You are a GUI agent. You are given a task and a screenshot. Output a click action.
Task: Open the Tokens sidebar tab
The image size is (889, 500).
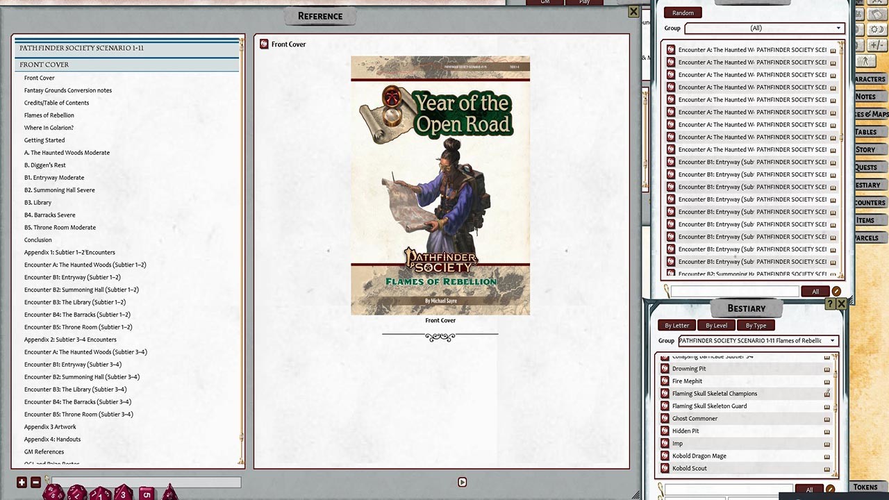(x=865, y=487)
